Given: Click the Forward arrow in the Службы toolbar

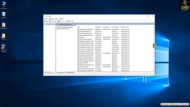Looking at the screenshot, I should 47,21.
